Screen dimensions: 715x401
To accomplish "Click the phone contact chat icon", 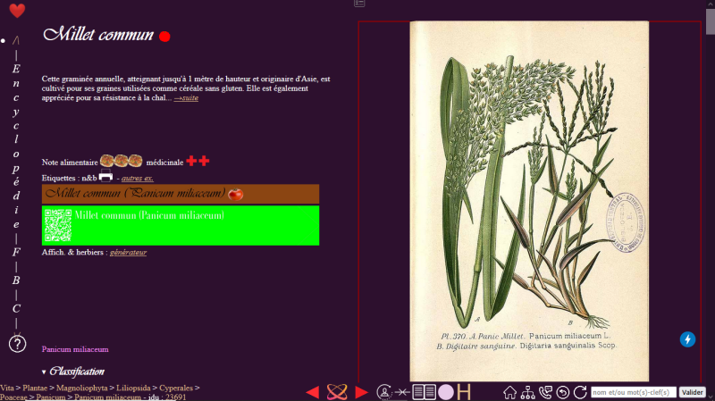I will pyautogui.click(x=545, y=392).
